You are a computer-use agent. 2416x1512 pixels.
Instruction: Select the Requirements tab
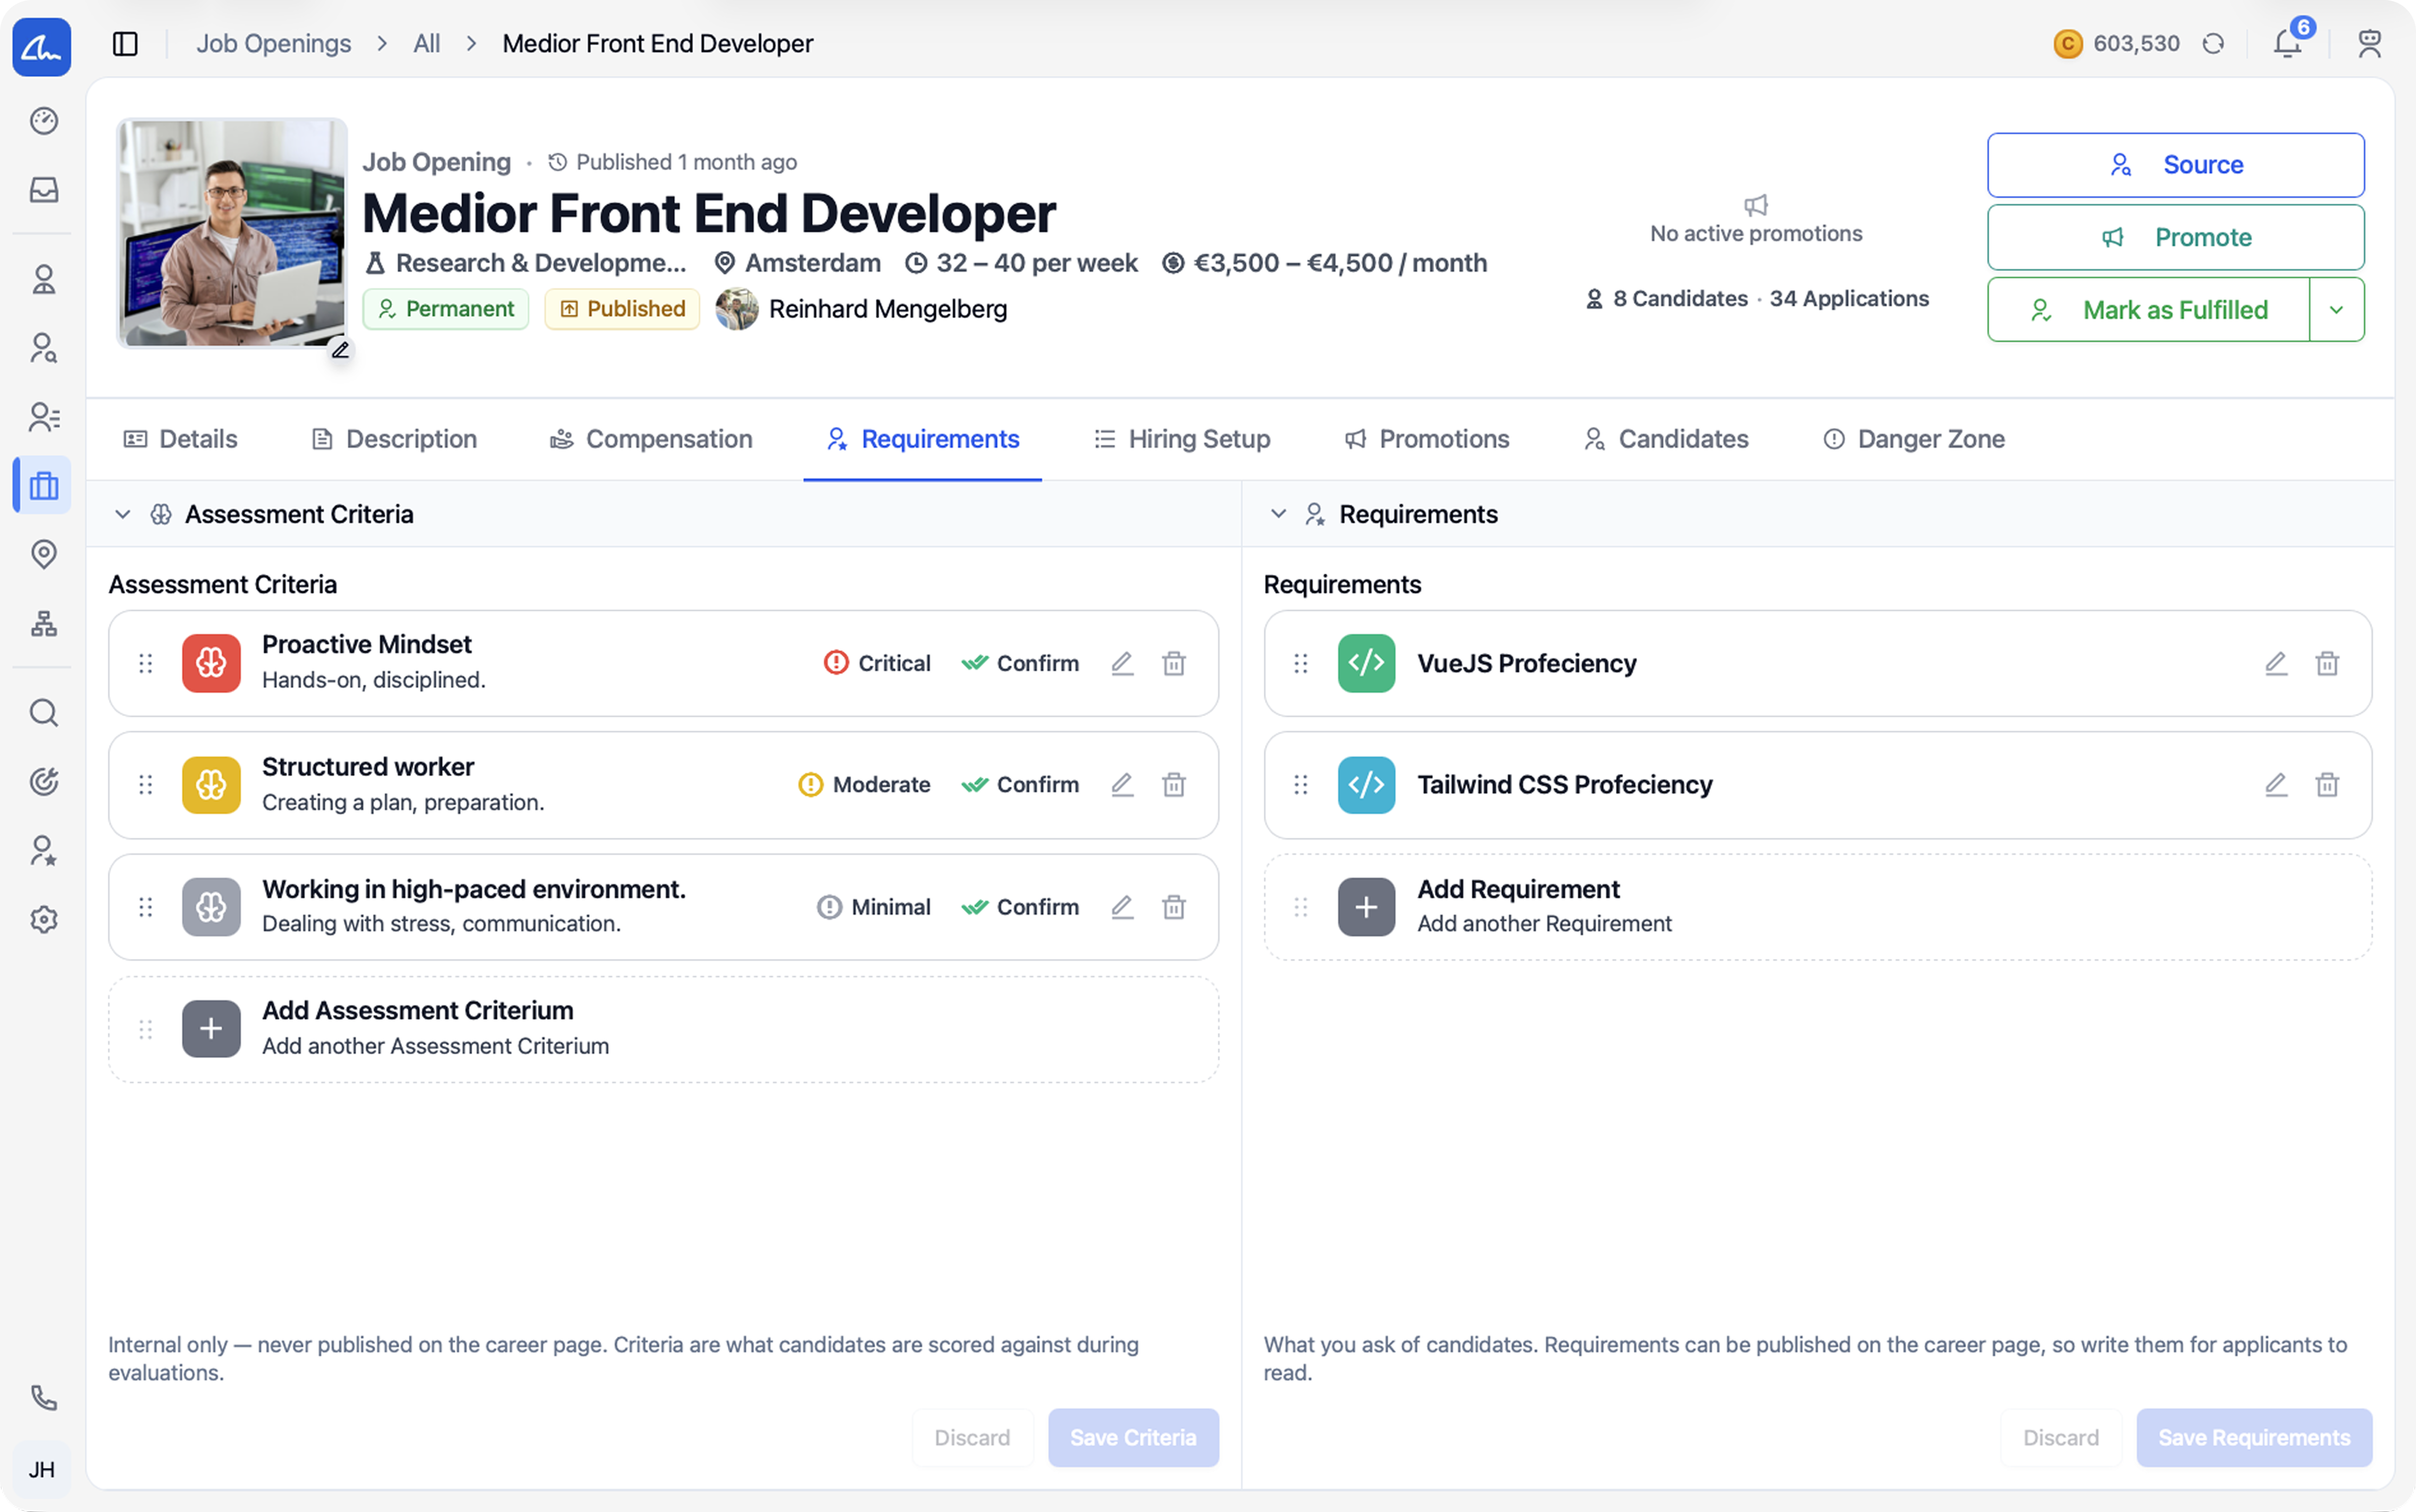pos(923,440)
